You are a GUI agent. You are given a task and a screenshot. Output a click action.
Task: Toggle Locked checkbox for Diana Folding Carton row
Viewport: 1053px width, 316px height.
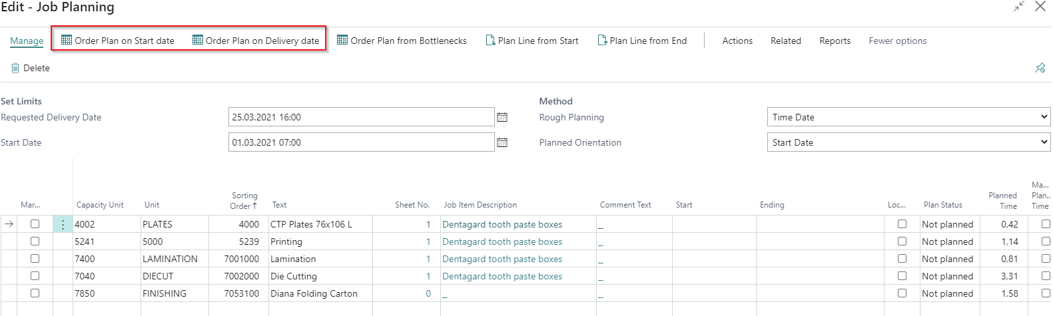[x=902, y=293]
